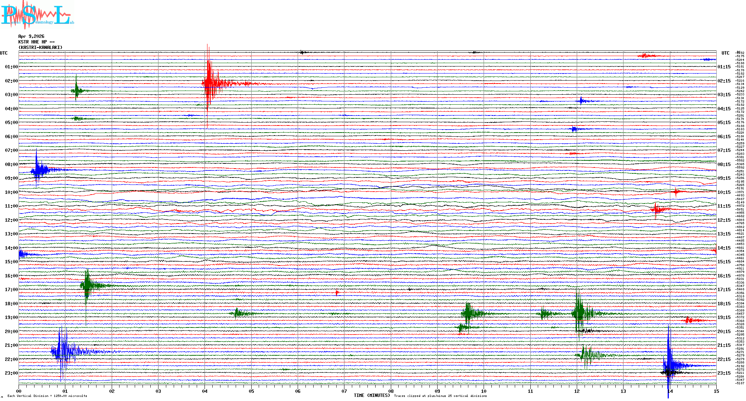The height and width of the screenshot is (401, 746).
Task: Click the (KASTRI-KANALAKI) station name text
Action: 40,48
